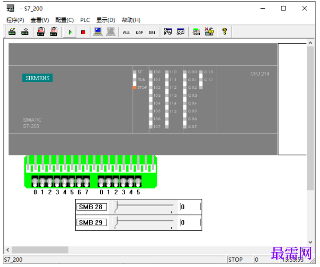The image size is (320, 267).
Task: Stop PLC with the red square button
Action: (83, 32)
